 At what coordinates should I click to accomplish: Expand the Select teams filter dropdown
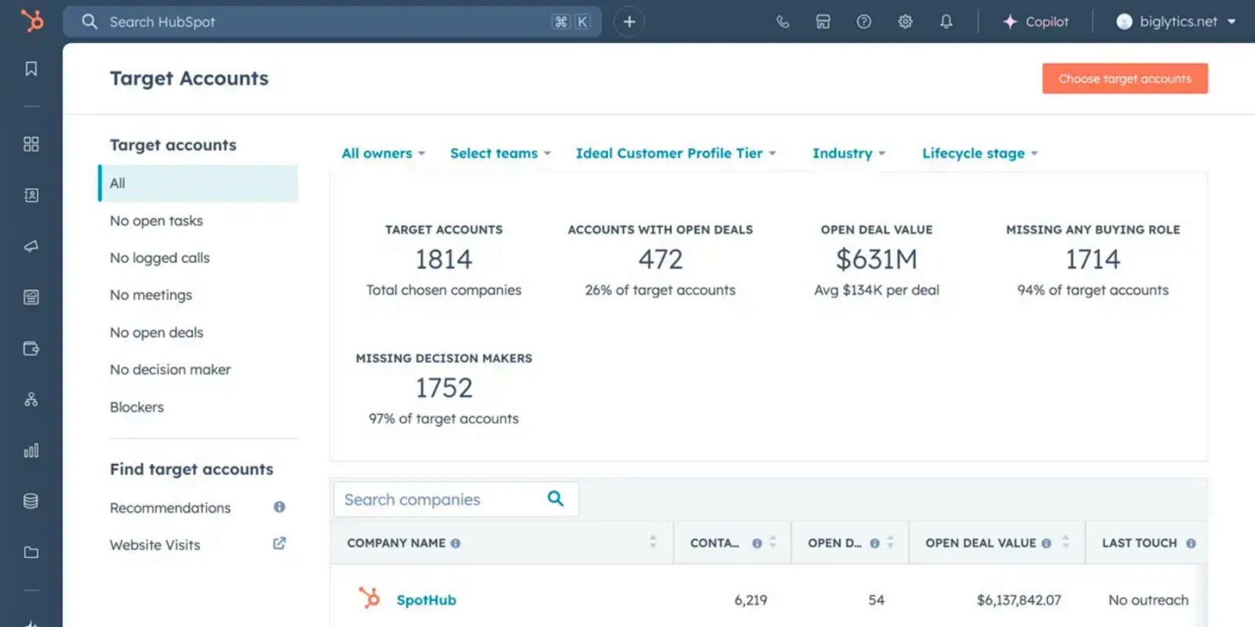[x=500, y=154]
